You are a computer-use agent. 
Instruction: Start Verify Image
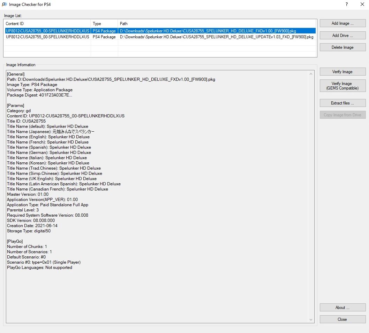tap(342, 72)
